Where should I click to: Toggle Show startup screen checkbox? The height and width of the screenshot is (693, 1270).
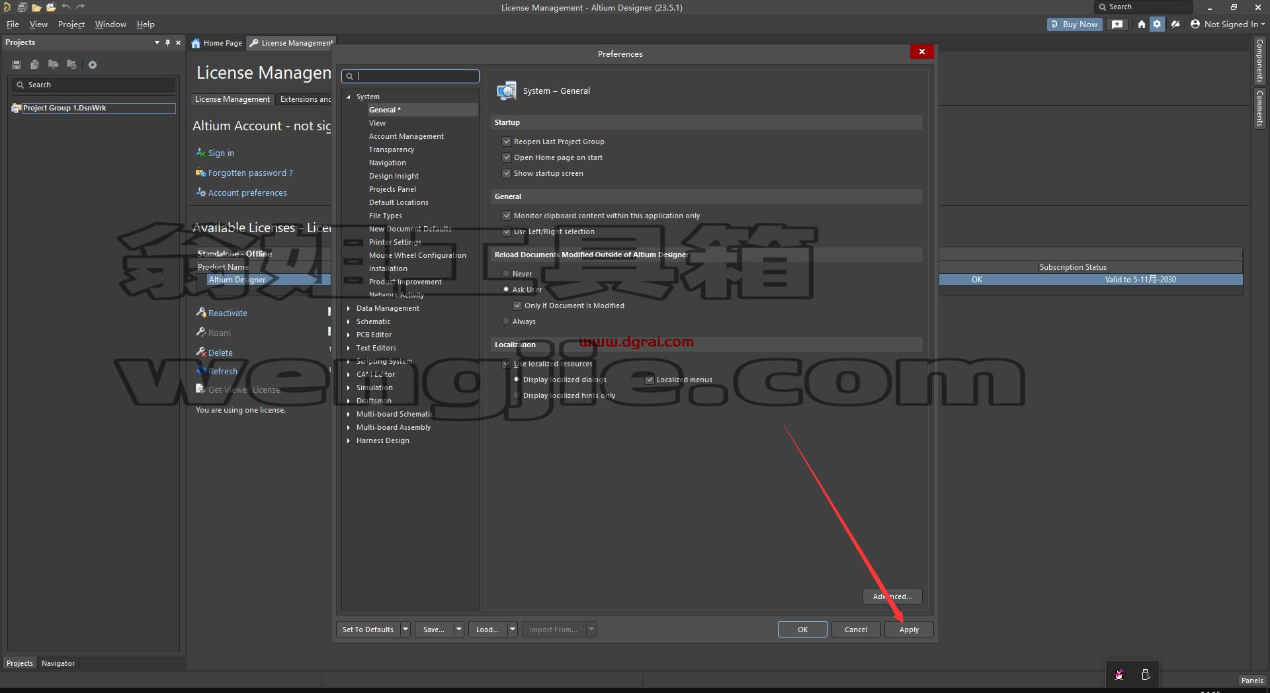507,173
